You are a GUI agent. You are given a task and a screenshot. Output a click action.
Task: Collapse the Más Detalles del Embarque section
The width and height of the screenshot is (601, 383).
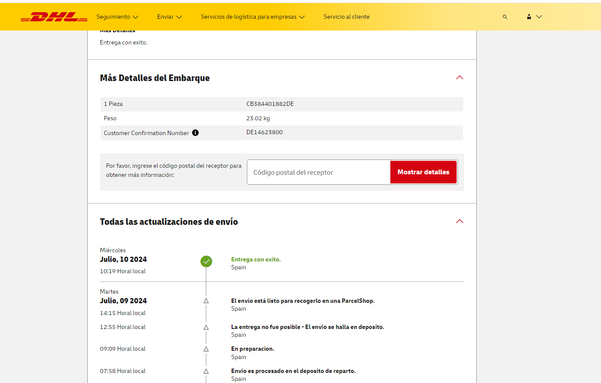[460, 78]
